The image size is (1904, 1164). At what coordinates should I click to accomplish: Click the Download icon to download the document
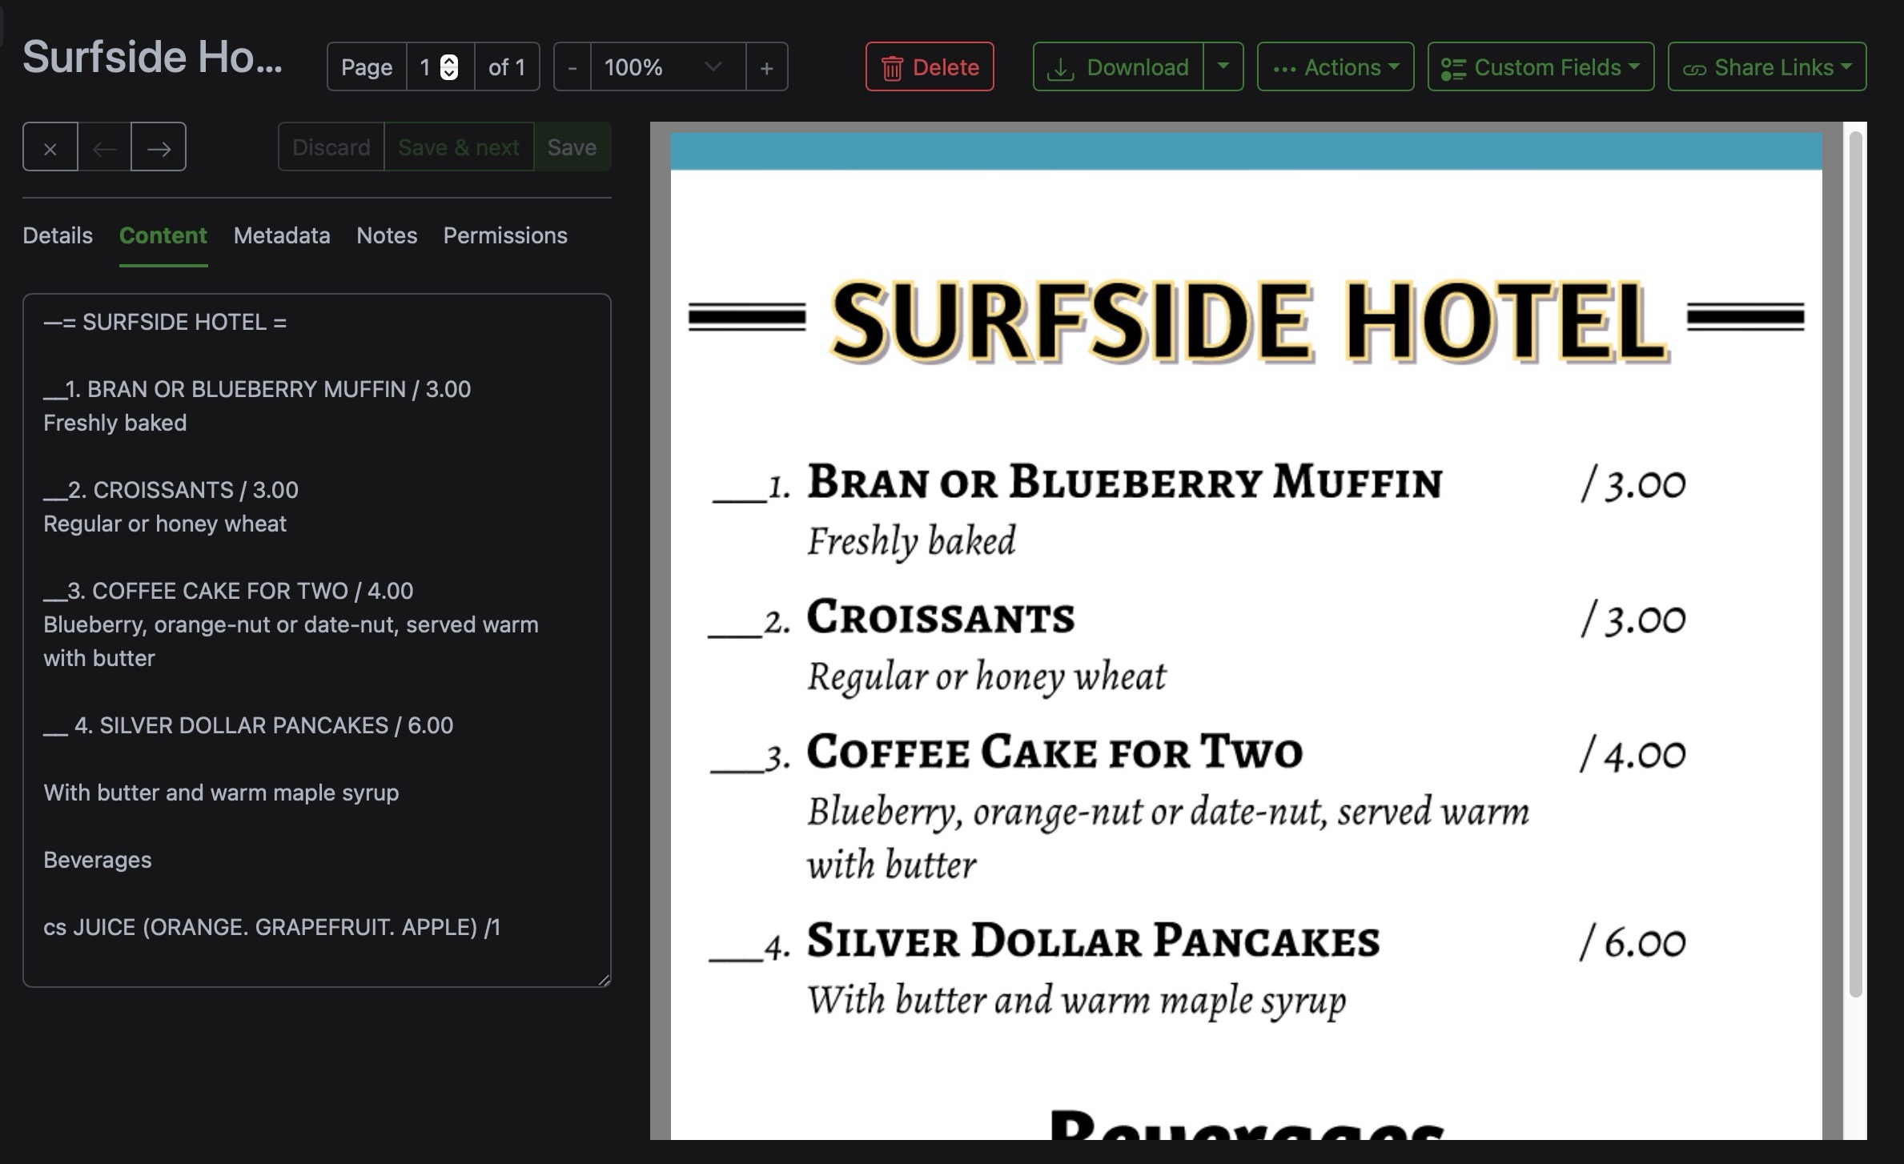click(1062, 66)
